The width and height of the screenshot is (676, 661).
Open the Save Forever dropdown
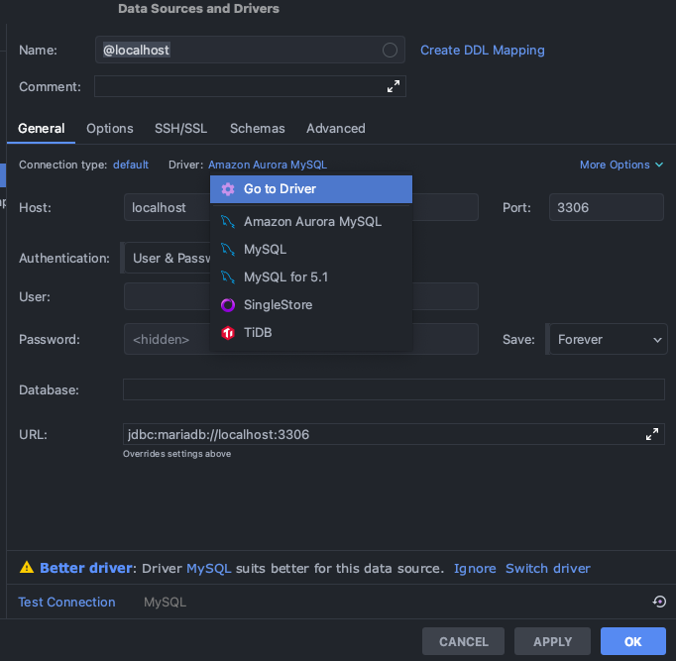(x=609, y=339)
